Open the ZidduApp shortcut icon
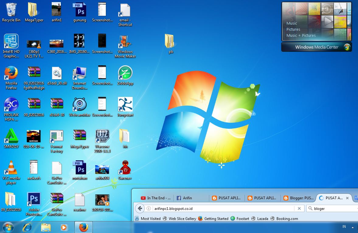This screenshot has height=233, width=358. (x=125, y=73)
